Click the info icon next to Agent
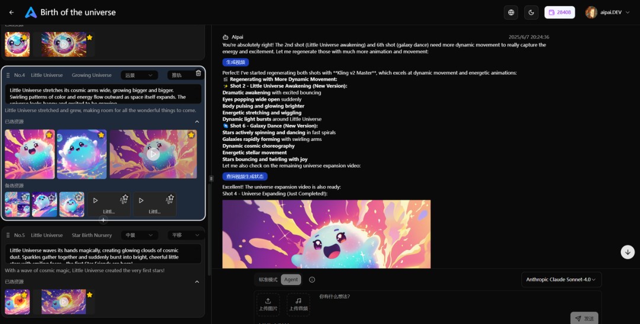 click(312, 280)
